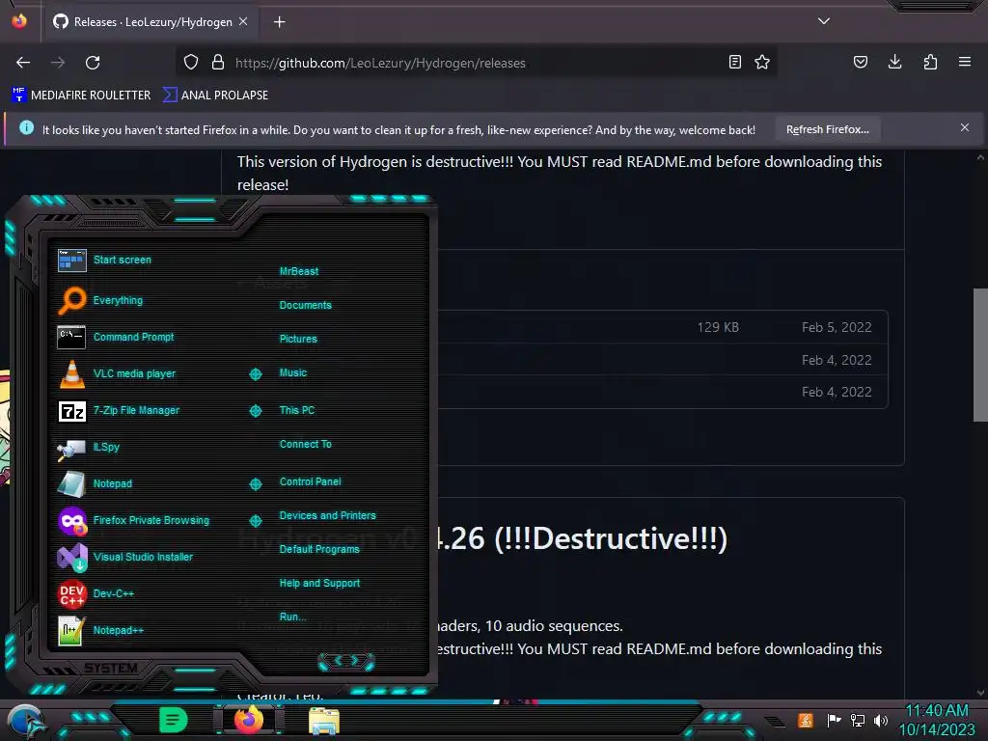Dismiss the Firefox refresh notification bar
The height and width of the screenshot is (741, 988).
point(965,128)
